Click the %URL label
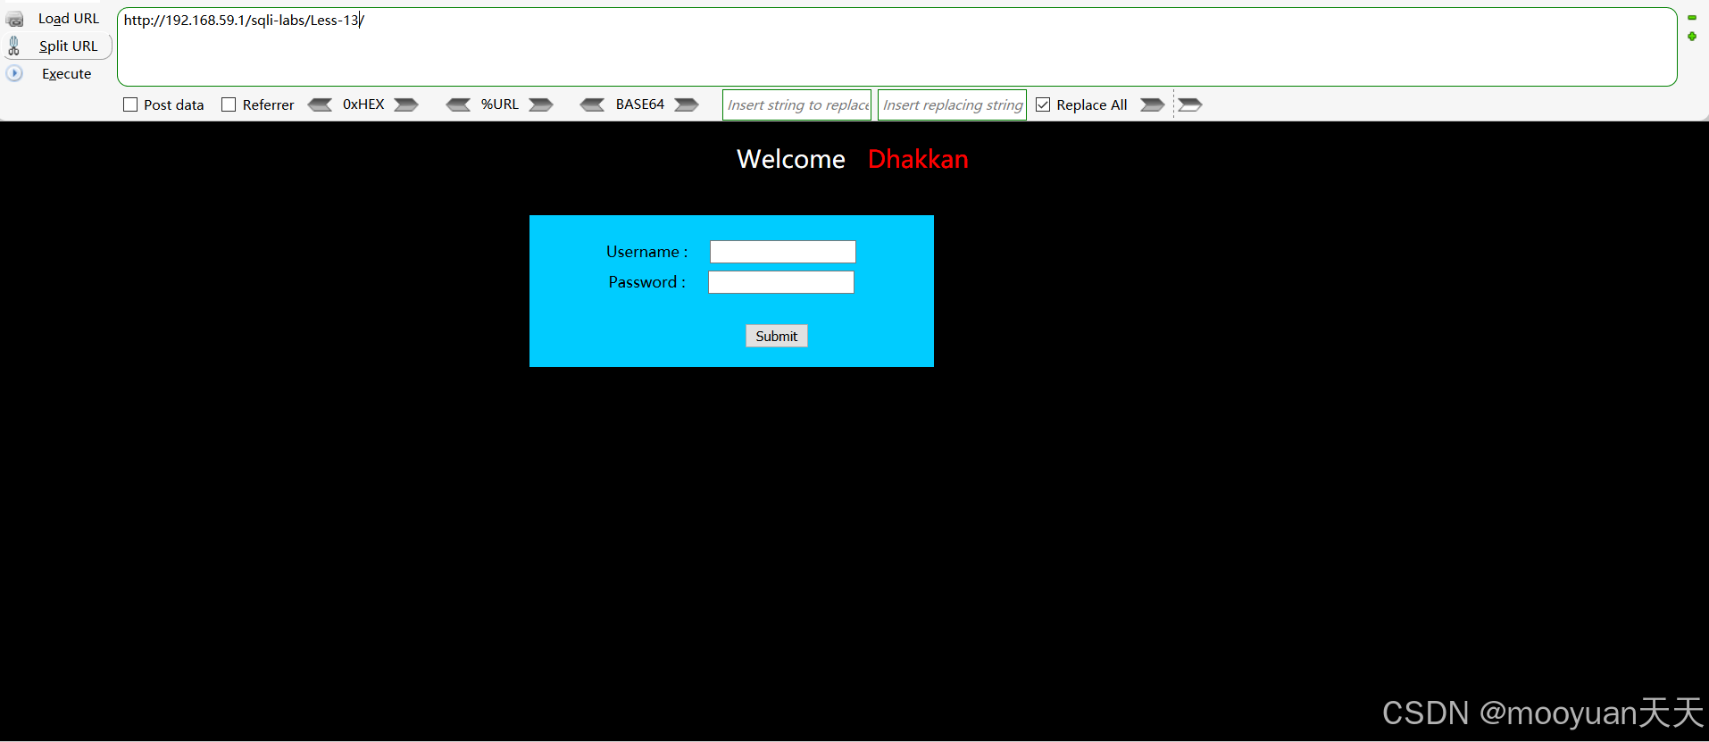1709x742 pixels. tap(500, 104)
